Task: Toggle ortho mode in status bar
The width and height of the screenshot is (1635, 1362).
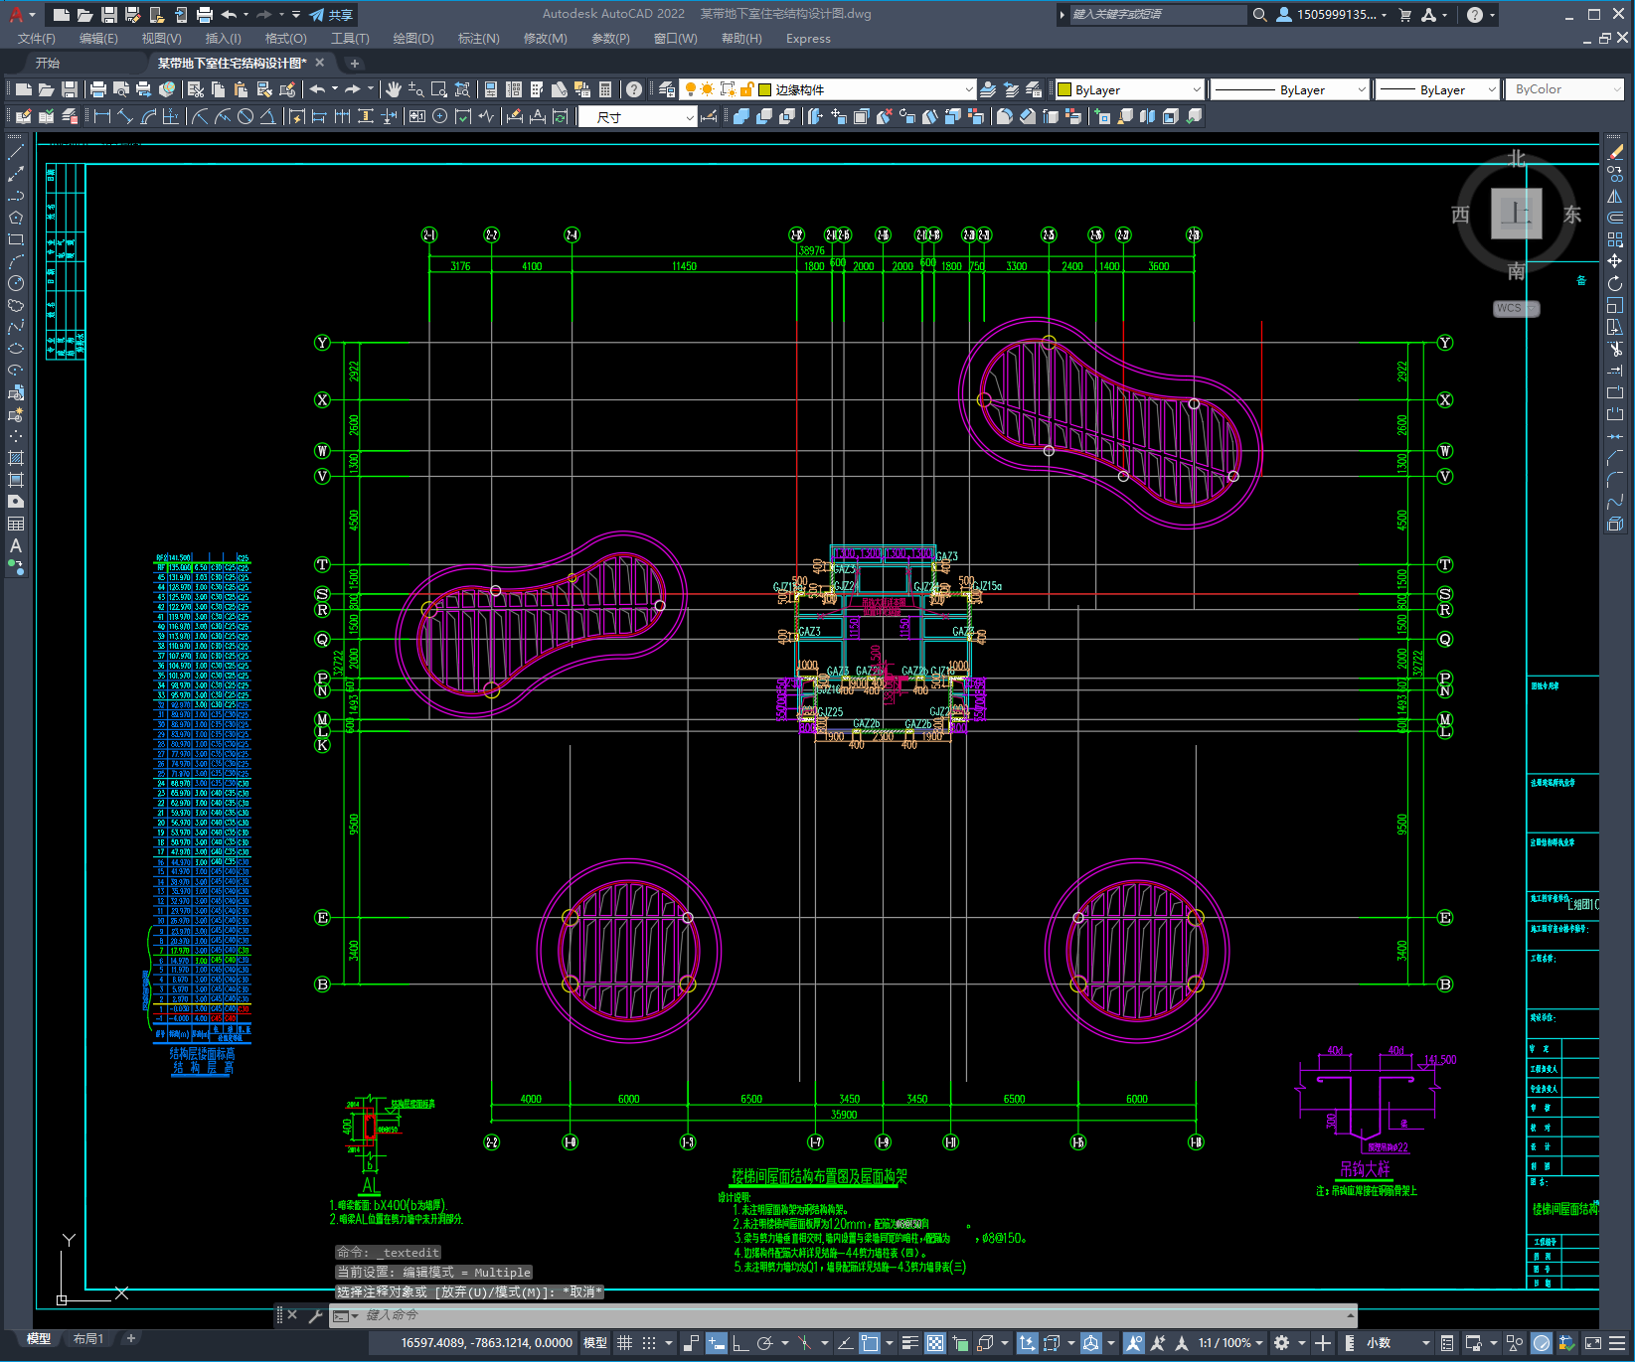Action: pyautogui.click(x=740, y=1343)
